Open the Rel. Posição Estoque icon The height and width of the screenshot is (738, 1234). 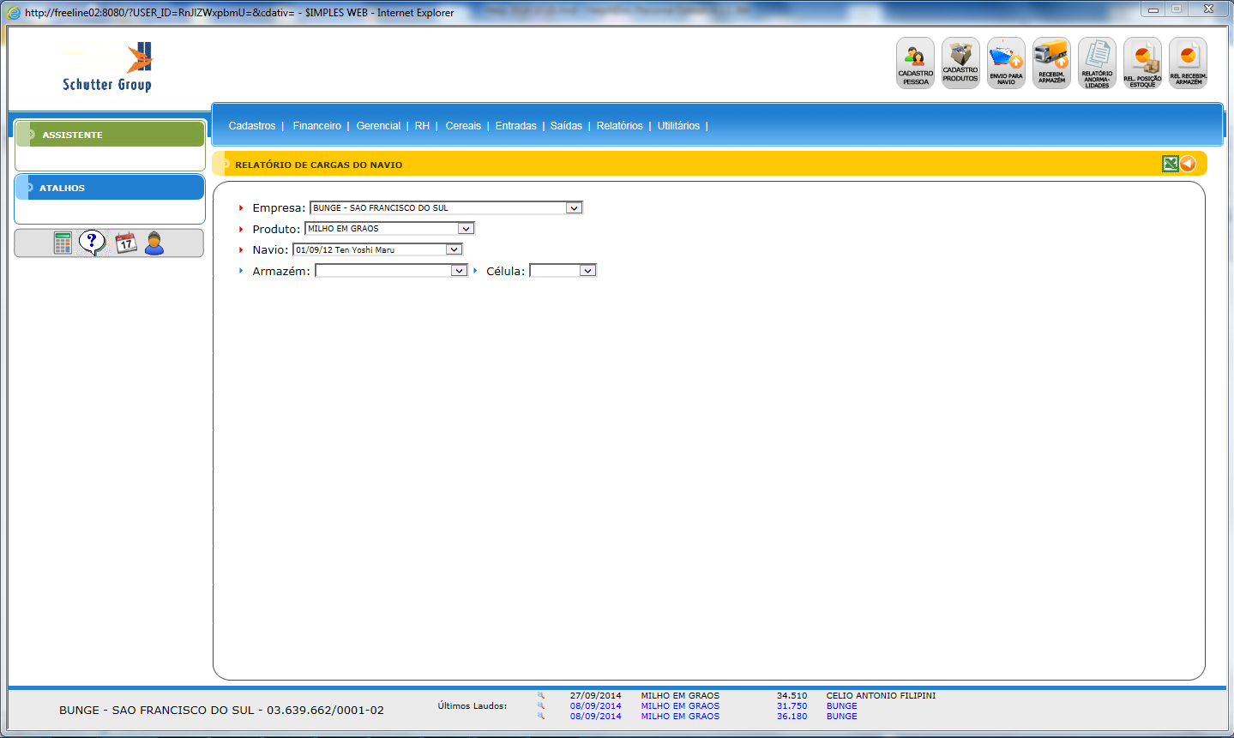point(1142,63)
